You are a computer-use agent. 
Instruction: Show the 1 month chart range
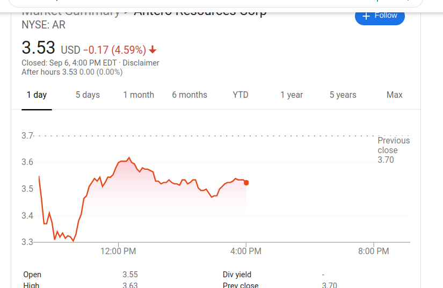click(x=139, y=95)
